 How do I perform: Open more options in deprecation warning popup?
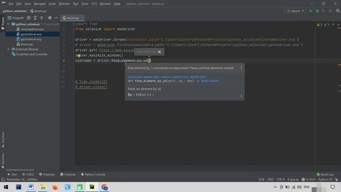pos(241,68)
